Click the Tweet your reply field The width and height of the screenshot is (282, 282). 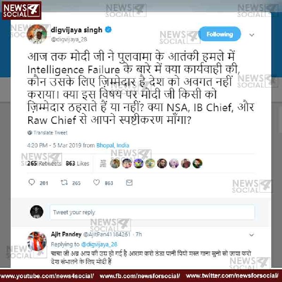pos(153,212)
